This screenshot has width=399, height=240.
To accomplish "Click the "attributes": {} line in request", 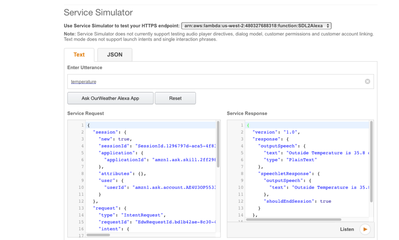I will point(122,174).
